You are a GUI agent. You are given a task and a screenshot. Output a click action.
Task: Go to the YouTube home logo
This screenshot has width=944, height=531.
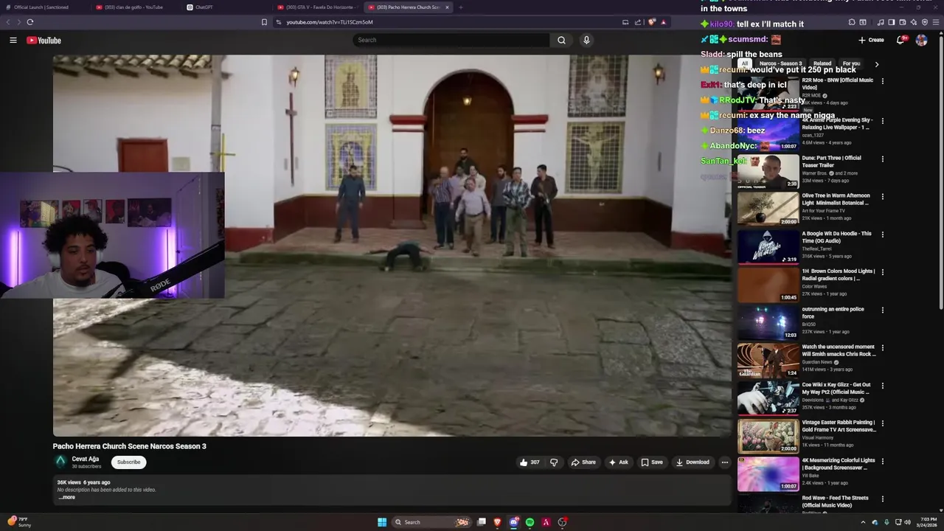(x=44, y=40)
